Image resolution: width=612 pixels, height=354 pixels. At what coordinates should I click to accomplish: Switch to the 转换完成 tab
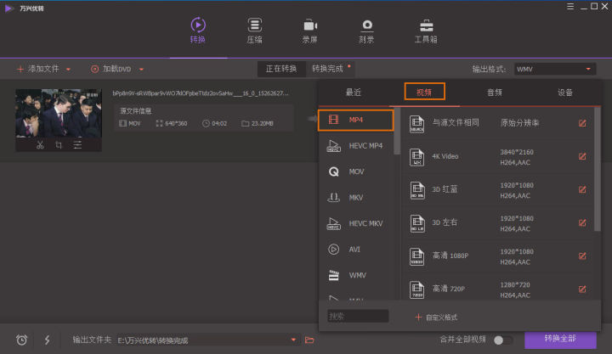pyautogui.click(x=328, y=69)
